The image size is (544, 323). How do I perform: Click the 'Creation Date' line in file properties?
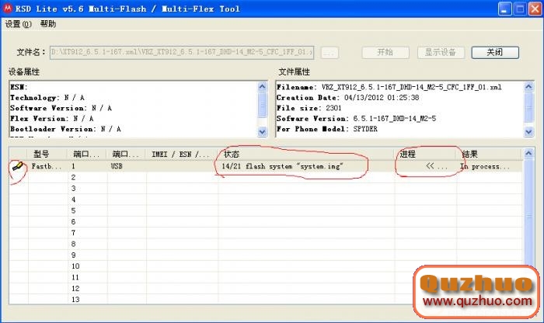(x=348, y=98)
